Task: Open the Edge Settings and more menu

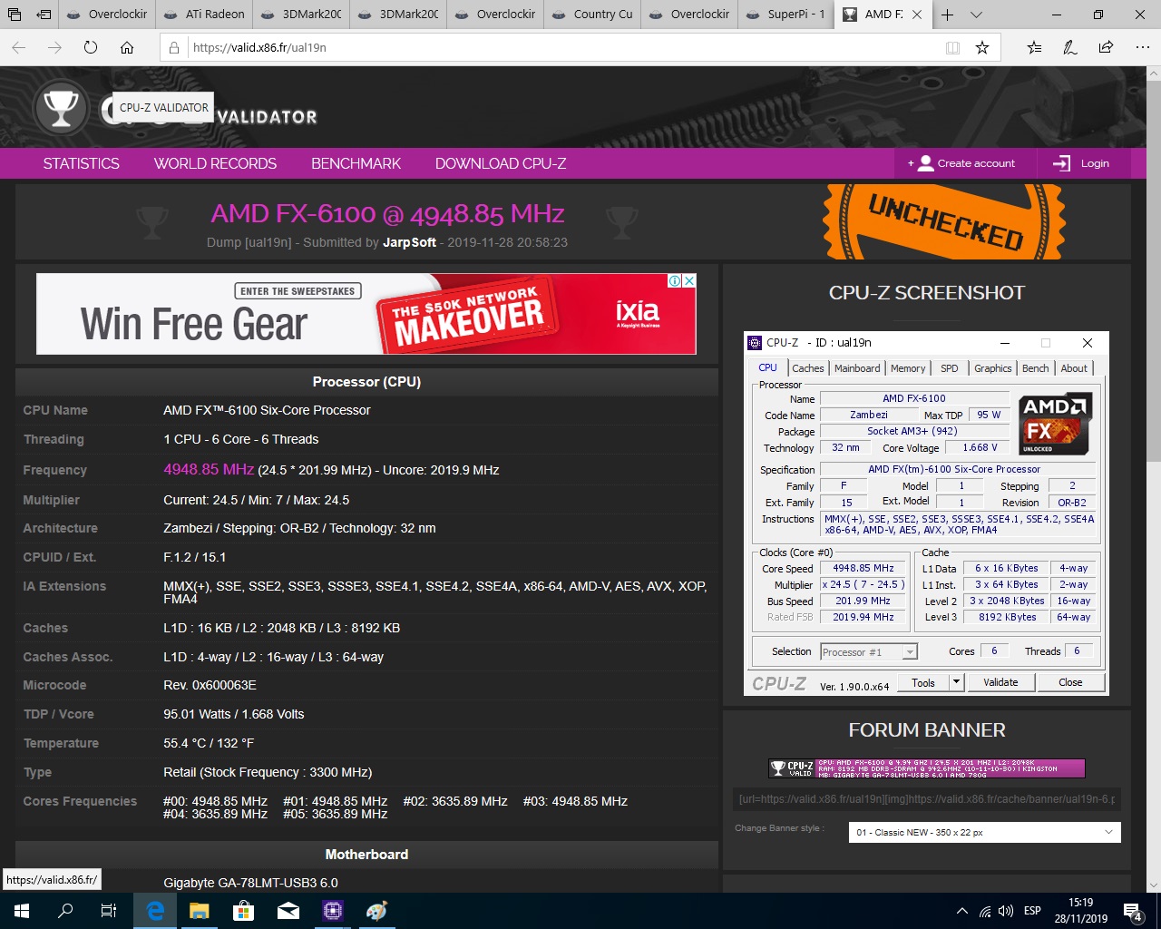Action: (1141, 47)
